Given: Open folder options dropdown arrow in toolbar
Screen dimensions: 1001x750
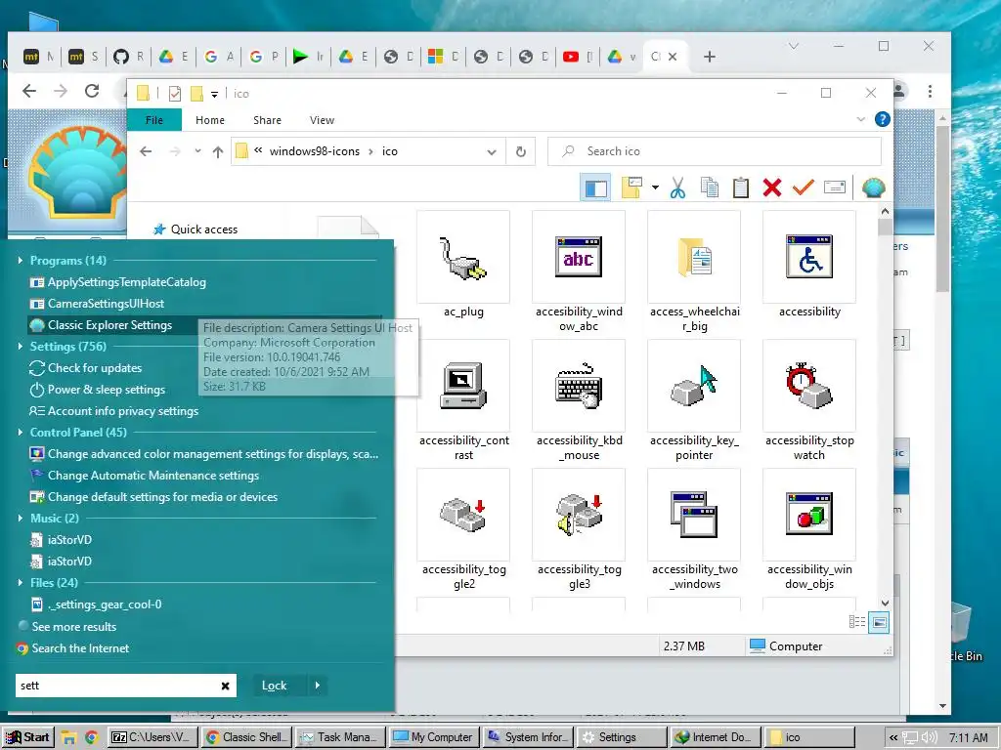Looking at the screenshot, I should [655, 187].
